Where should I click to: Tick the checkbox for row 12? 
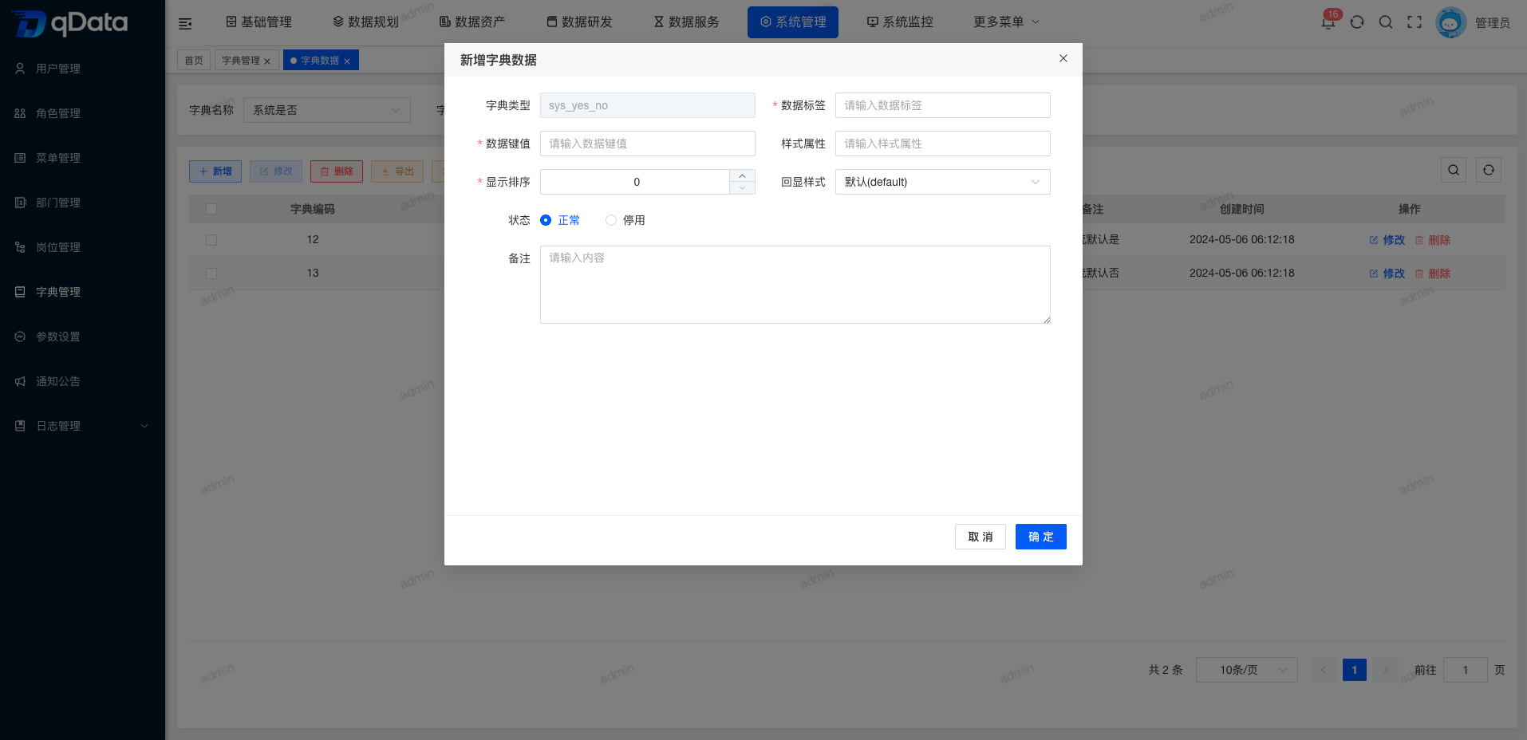211,239
